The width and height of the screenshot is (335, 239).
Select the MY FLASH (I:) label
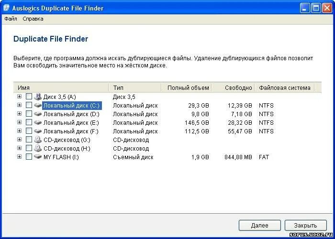[61, 157]
